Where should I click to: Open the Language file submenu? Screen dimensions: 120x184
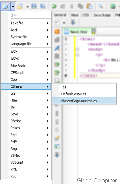point(26,44)
